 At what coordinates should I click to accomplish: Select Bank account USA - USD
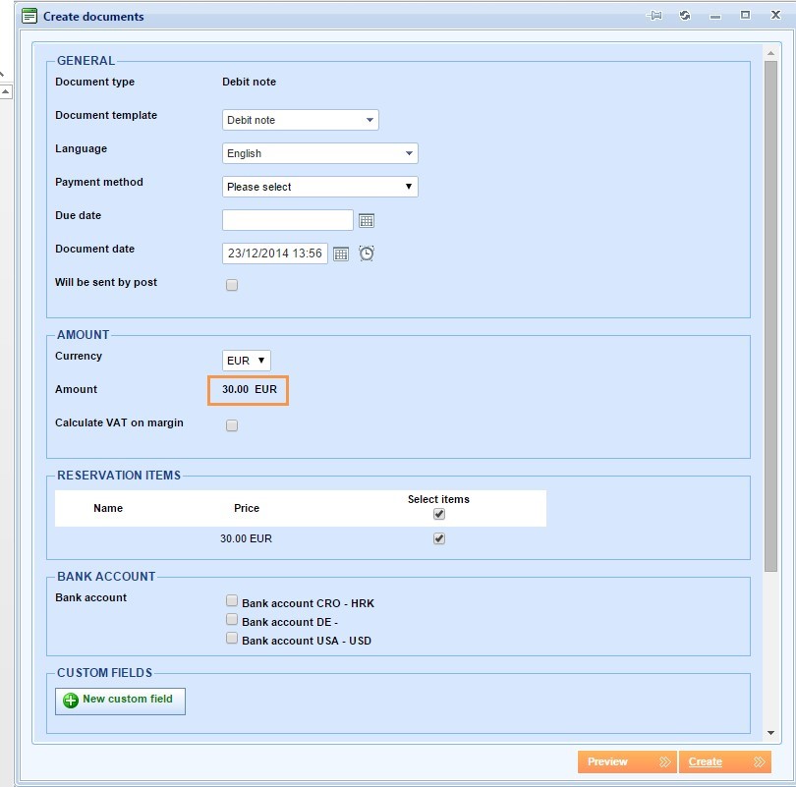point(232,638)
